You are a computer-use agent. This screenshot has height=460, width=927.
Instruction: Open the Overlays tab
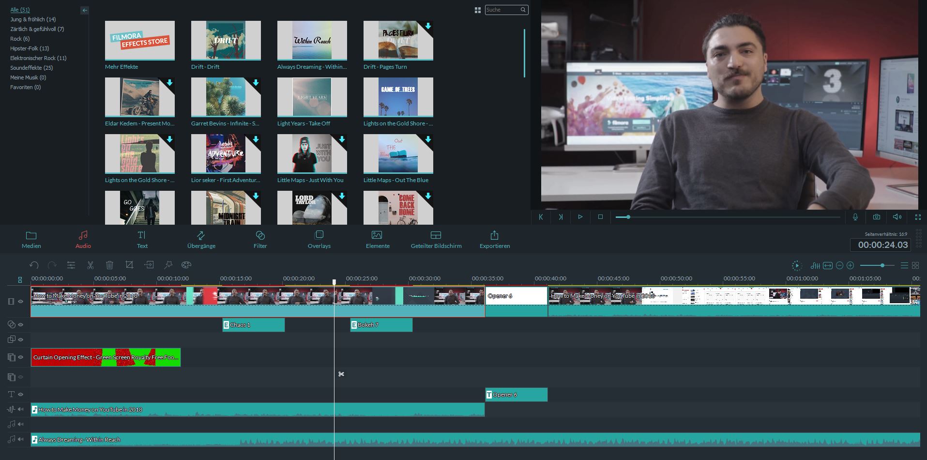click(x=319, y=240)
